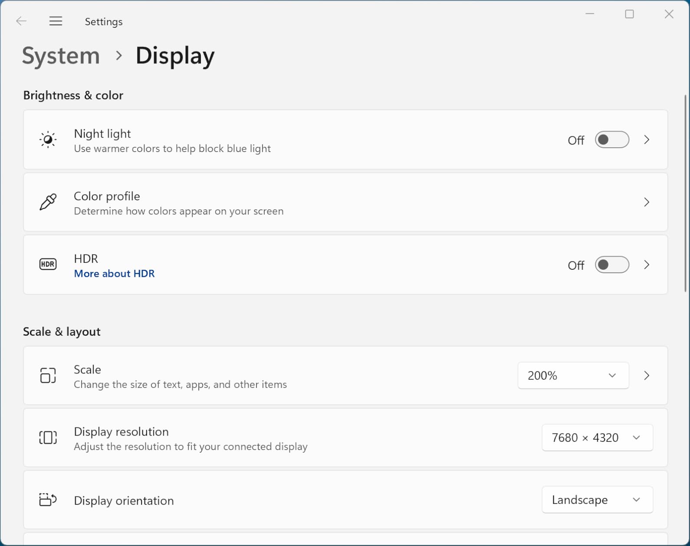Open Color profile page via chevron

click(x=647, y=202)
